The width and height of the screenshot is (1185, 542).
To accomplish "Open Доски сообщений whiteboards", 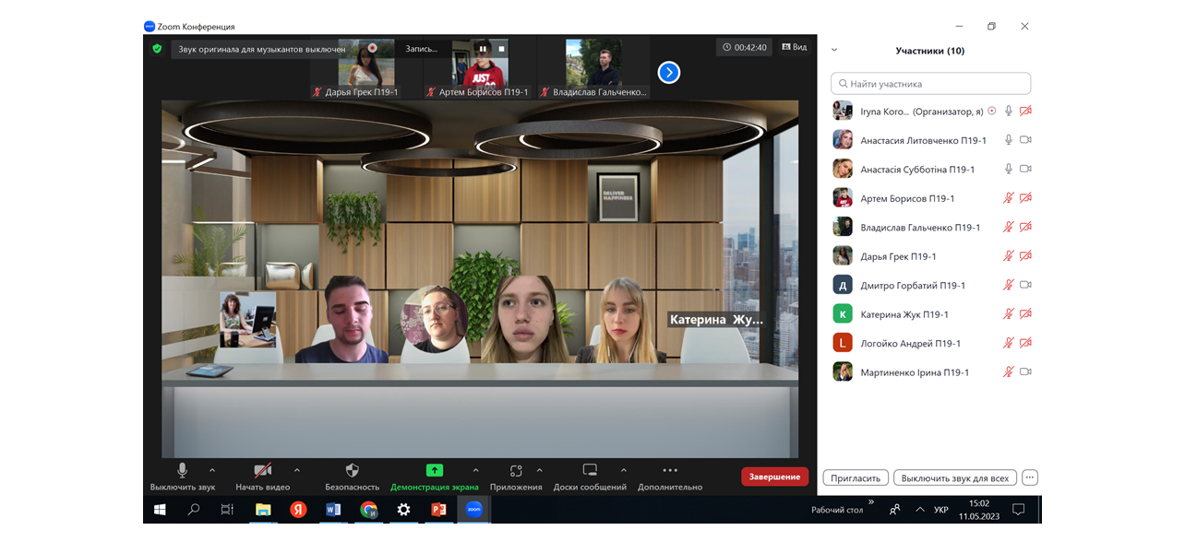I will click(x=590, y=477).
